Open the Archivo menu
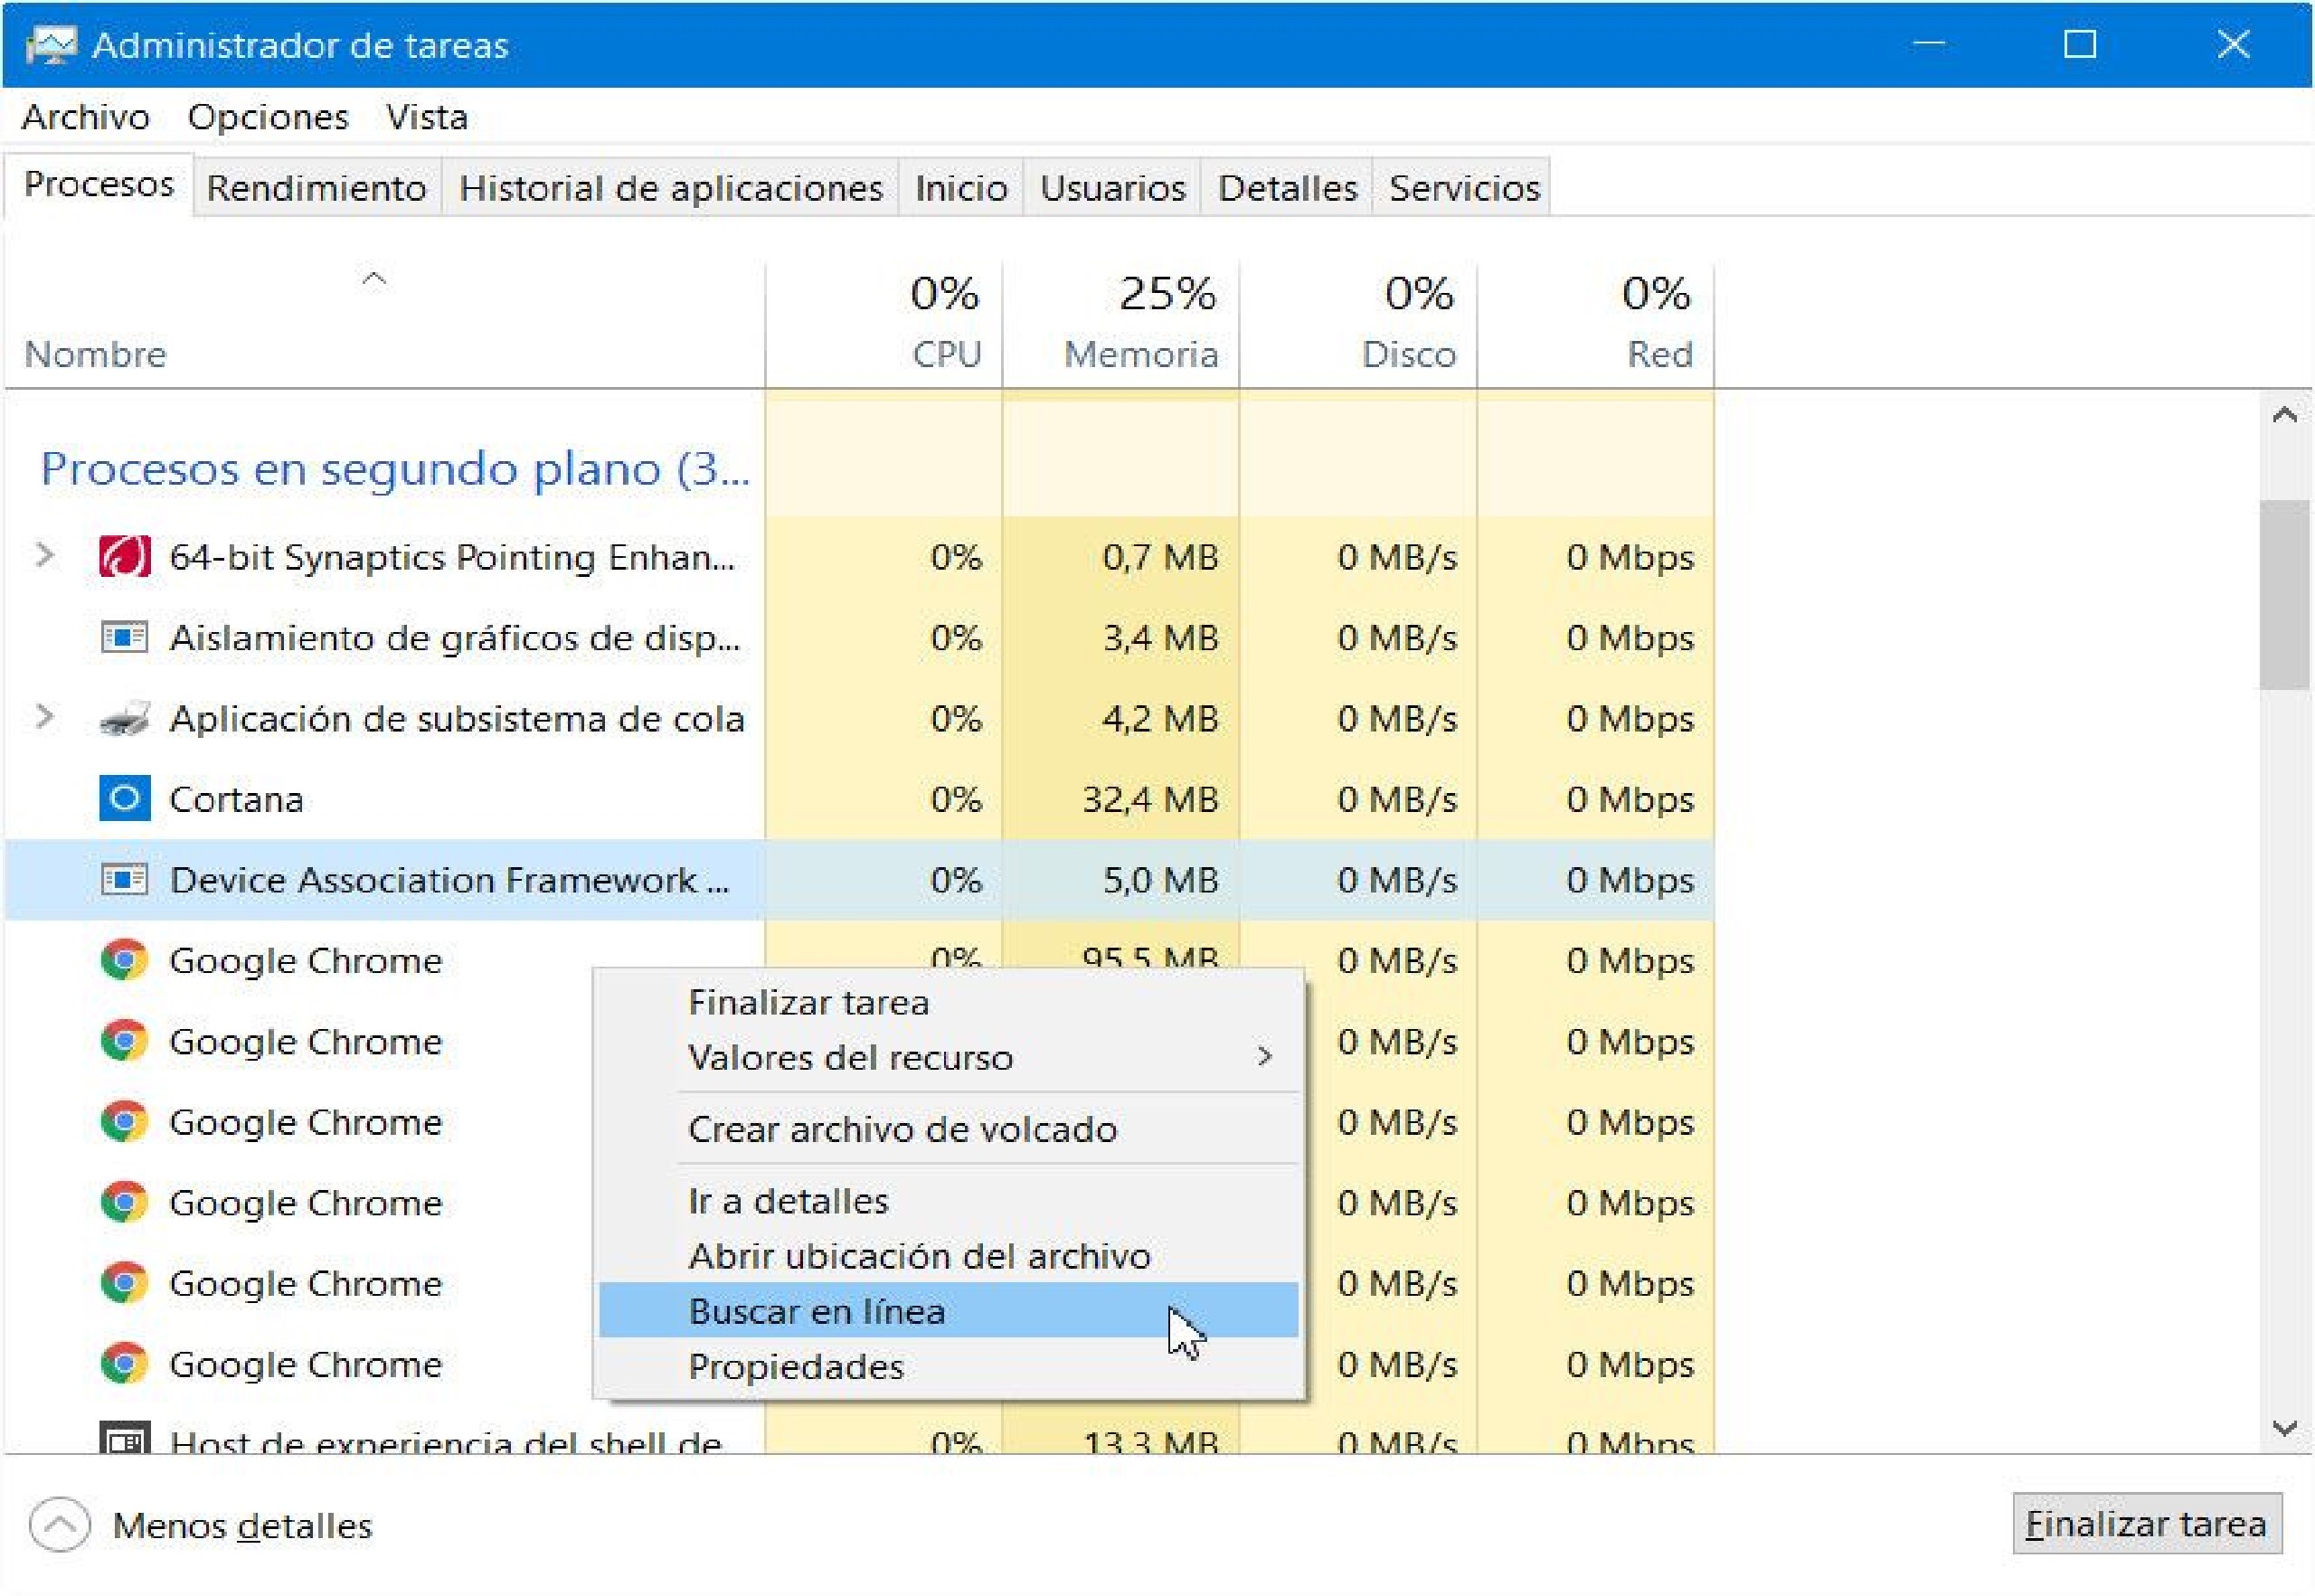The height and width of the screenshot is (1596, 2315). [85, 117]
